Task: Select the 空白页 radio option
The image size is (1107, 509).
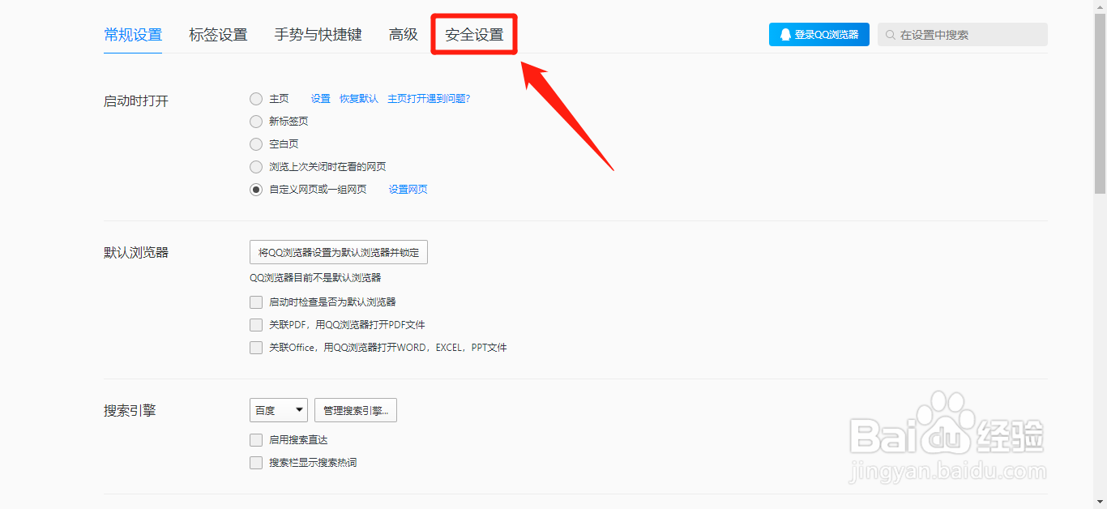Action: click(256, 144)
